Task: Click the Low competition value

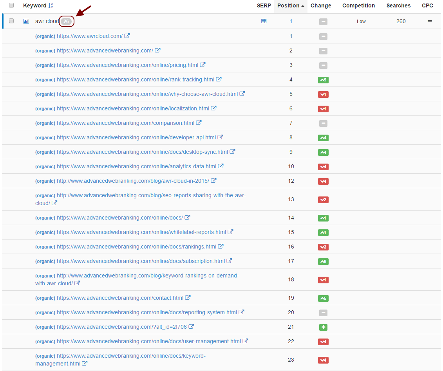Action: (x=361, y=22)
